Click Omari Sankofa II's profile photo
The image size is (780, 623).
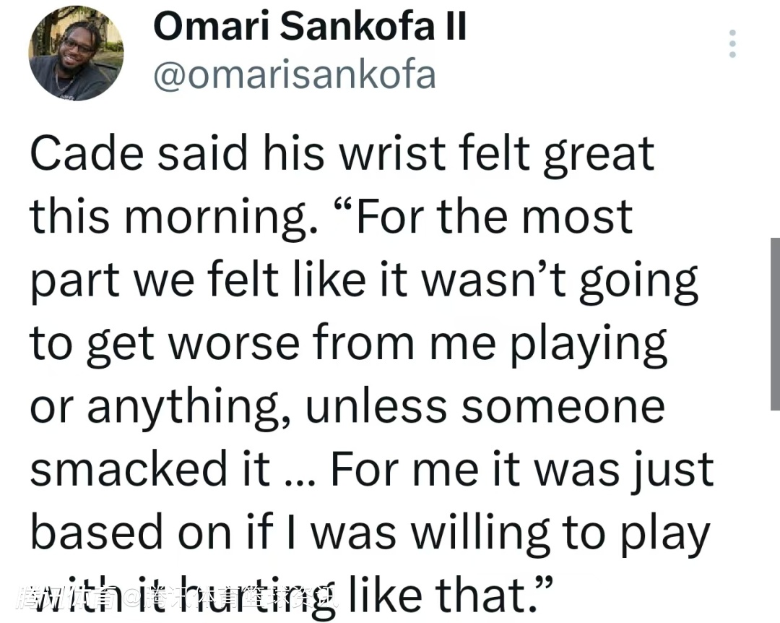76,53
